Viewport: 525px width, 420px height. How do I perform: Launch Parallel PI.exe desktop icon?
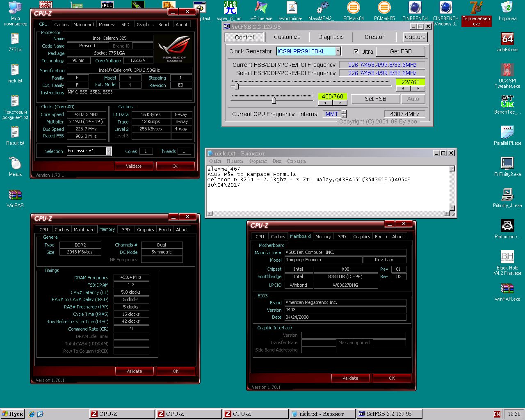(507, 135)
